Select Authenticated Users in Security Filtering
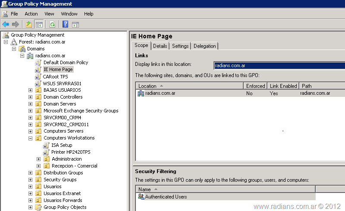345x211 pixels. [166, 197]
